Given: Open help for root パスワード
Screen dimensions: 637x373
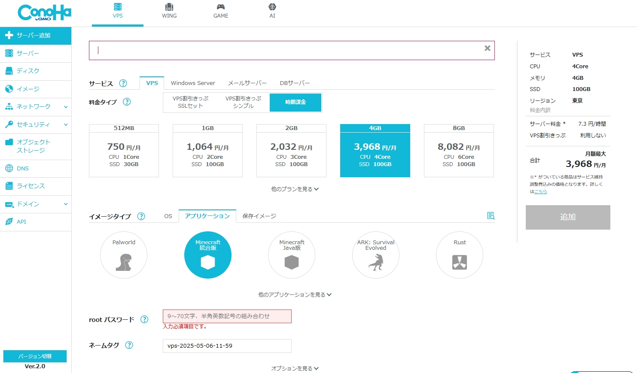Looking at the screenshot, I should pos(144,319).
